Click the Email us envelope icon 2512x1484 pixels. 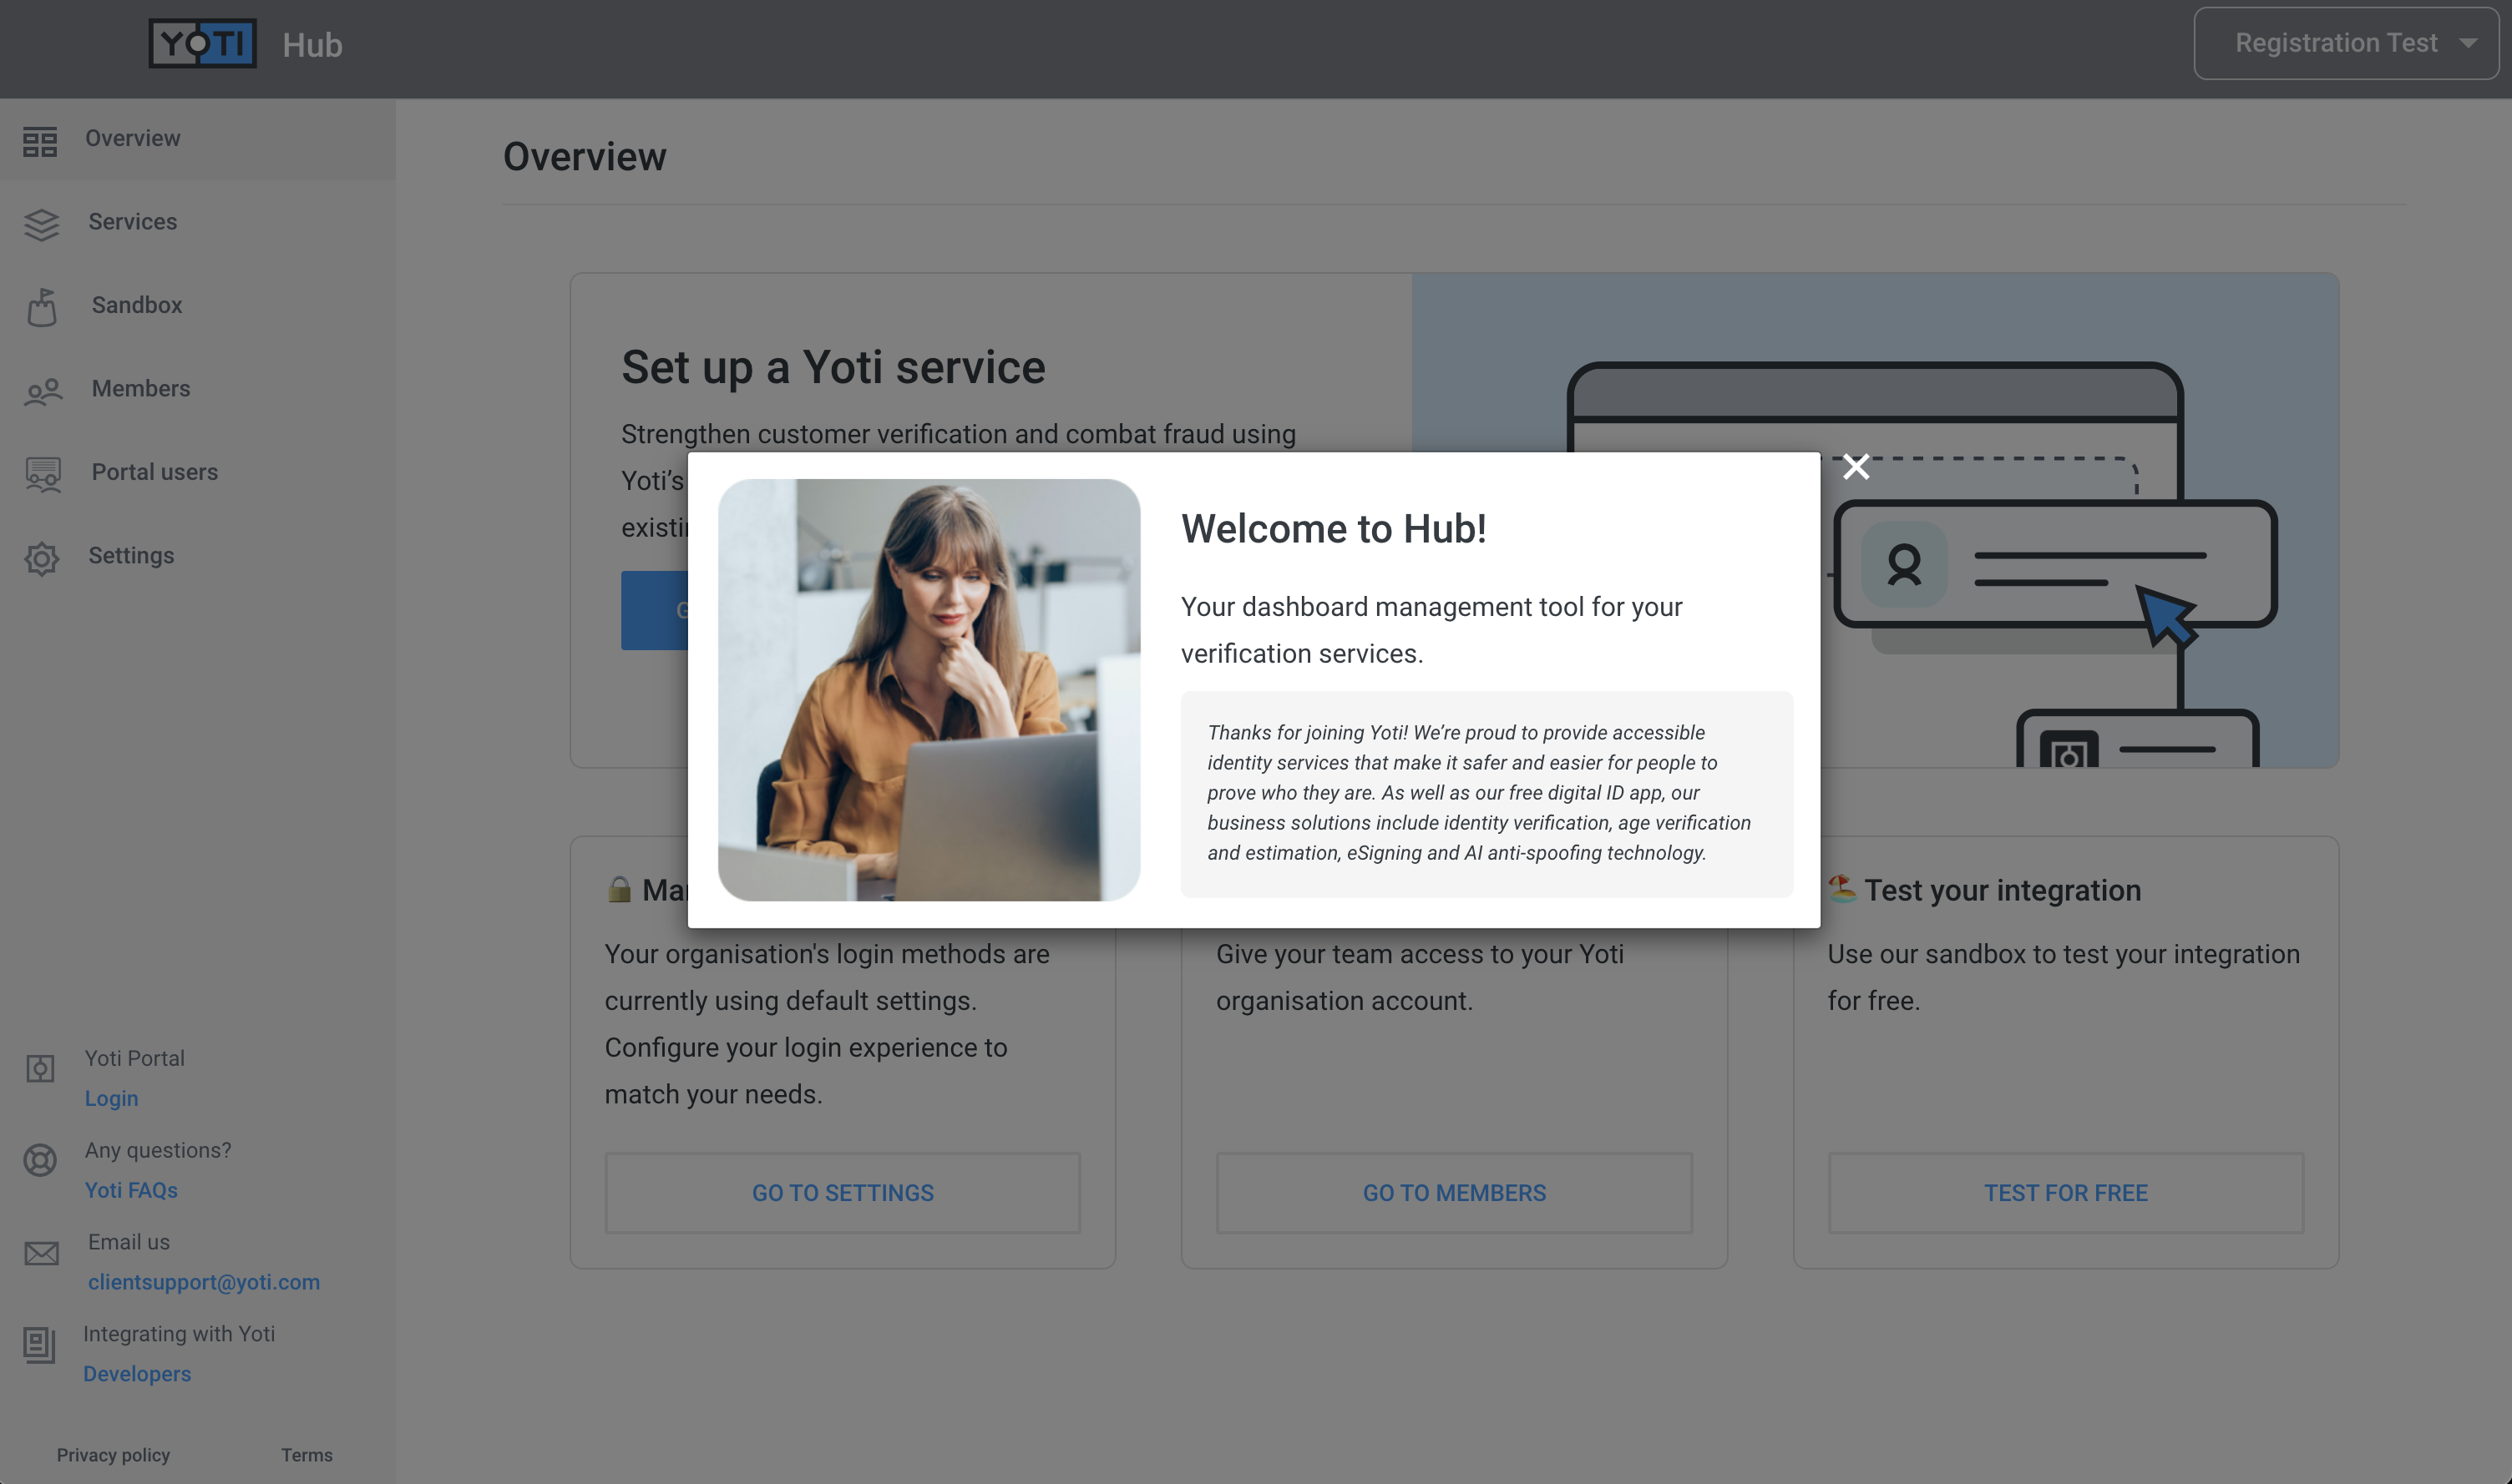click(41, 1253)
